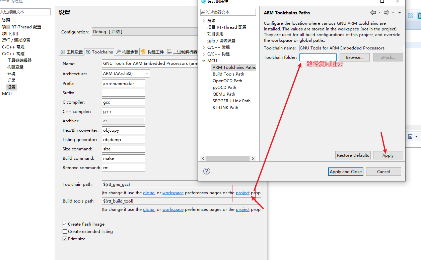Screen dimensions: 421x260
Task: Select ST-LINK Path tree item
Action: point(225,108)
